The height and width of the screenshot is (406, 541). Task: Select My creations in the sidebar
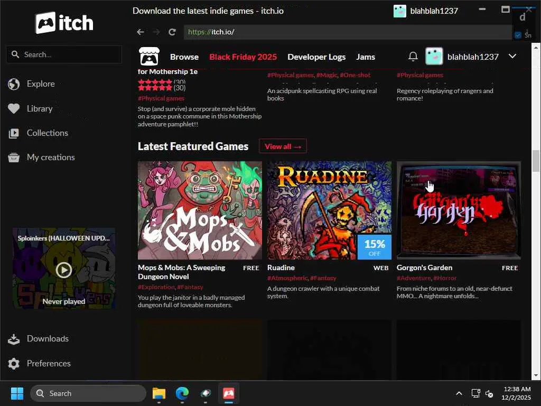(x=51, y=158)
